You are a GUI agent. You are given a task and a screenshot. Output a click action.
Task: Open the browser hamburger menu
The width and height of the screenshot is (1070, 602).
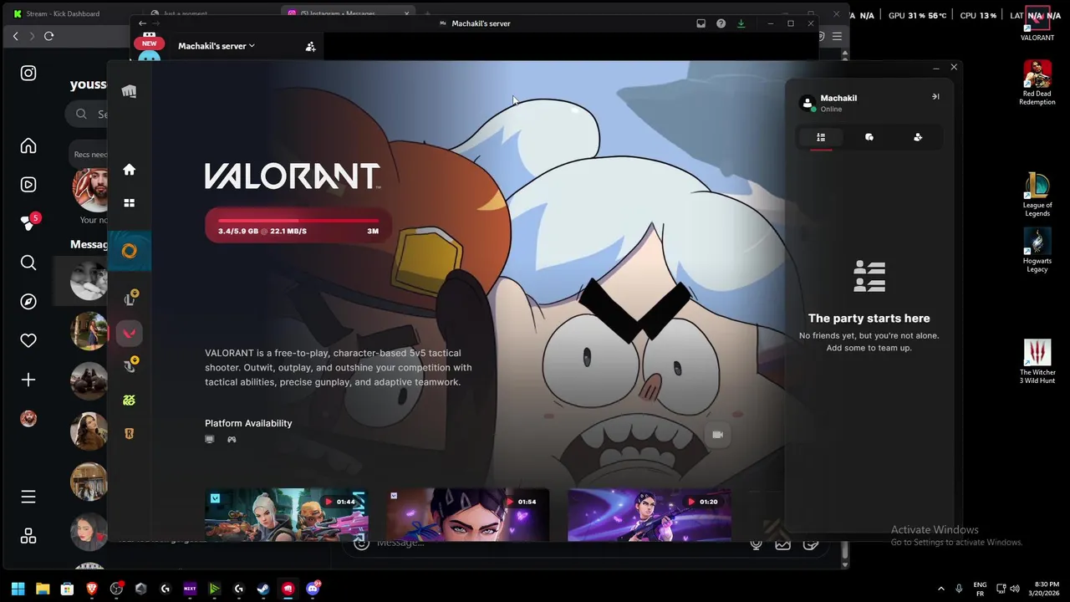pos(837,36)
